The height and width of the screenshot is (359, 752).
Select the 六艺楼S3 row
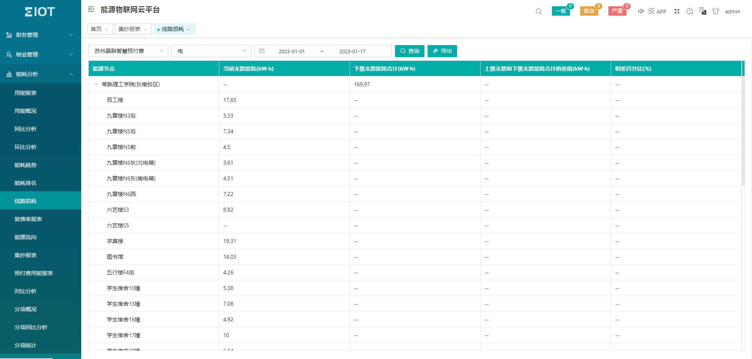pos(415,210)
